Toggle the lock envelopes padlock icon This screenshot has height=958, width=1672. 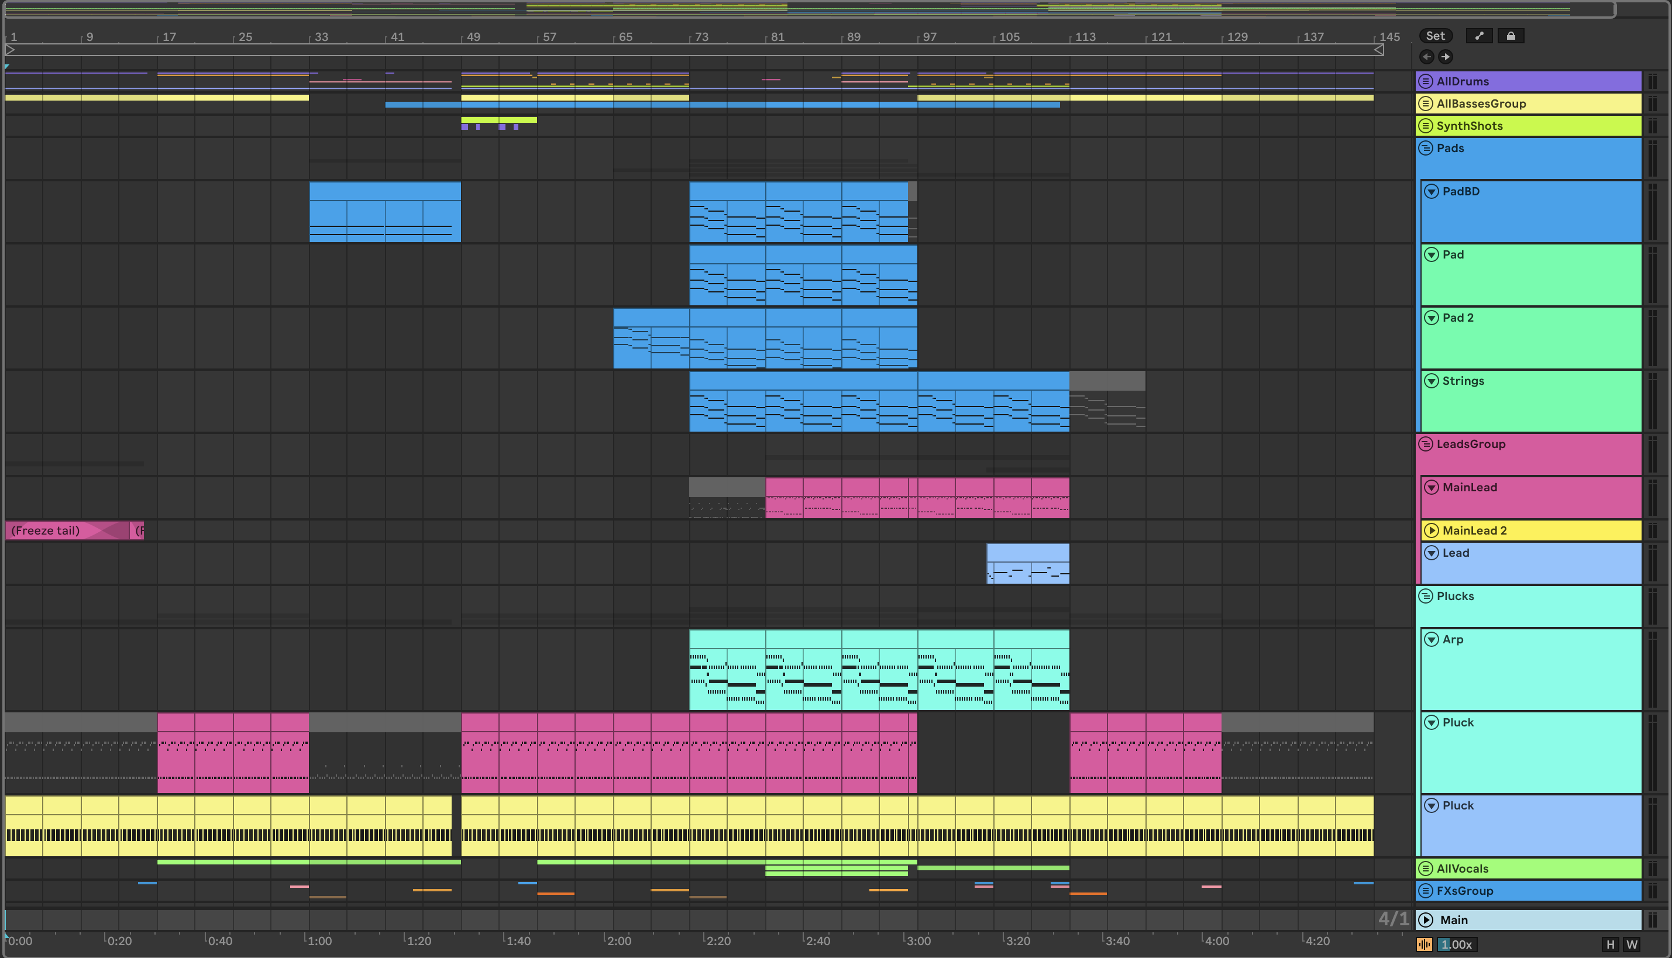click(x=1511, y=36)
